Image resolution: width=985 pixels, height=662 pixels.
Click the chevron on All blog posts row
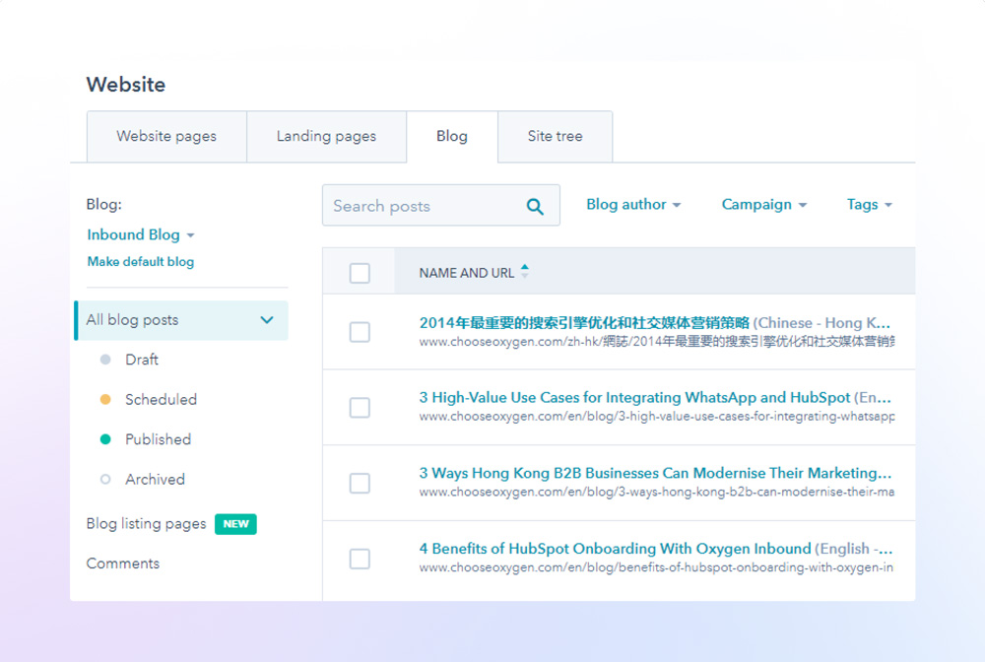coord(266,320)
